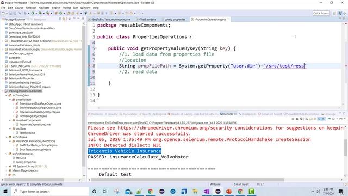Start Debug using the bug icon
The image size is (348, 196).
point(25,13)
